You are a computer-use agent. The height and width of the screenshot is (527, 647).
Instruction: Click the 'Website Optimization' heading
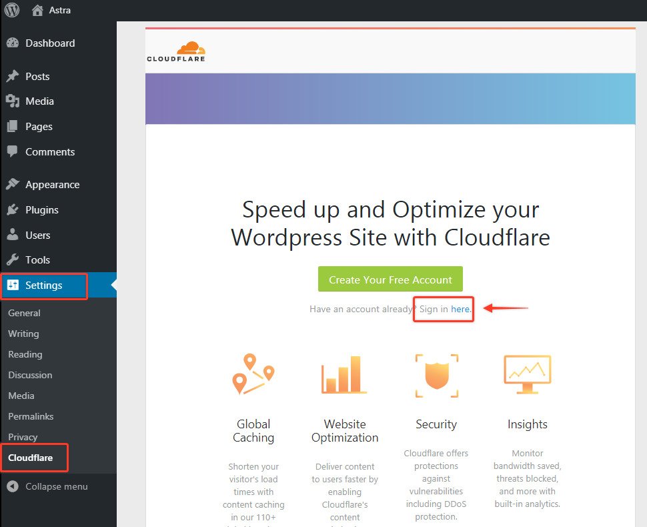coord(345,431)
